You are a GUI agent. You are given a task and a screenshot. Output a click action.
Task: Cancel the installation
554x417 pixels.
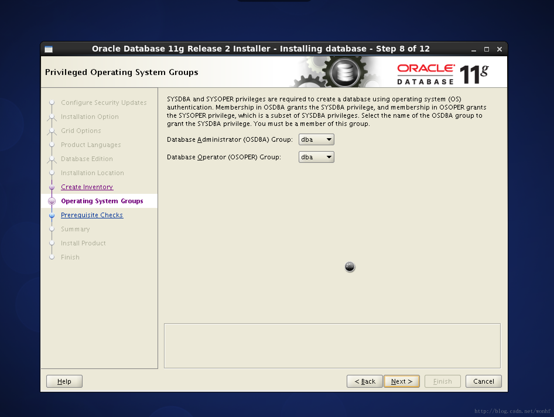(483, 381)
